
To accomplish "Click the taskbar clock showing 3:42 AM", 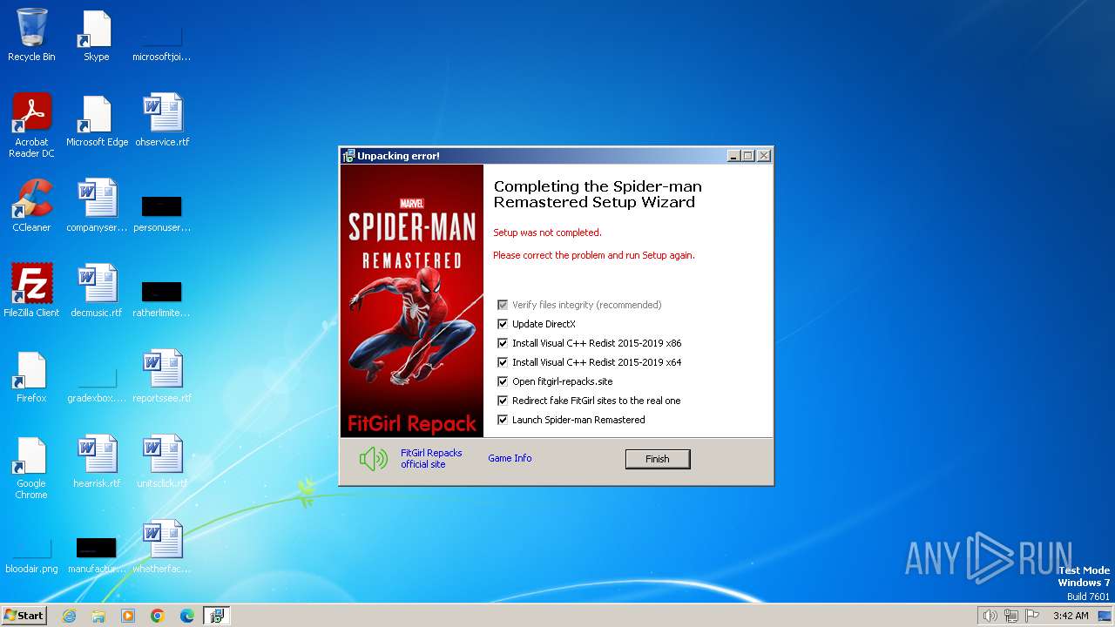I will click(1071, 616).
